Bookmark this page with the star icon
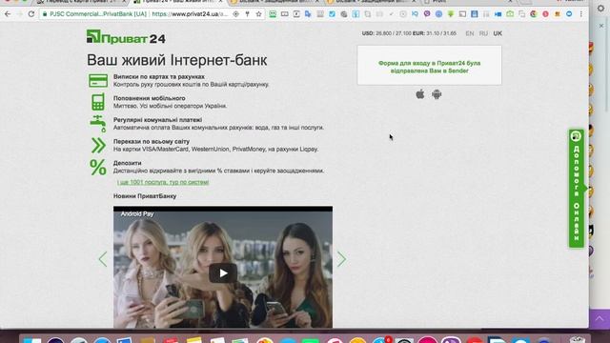Image resolution: width=610 pixels, height=343 pixels. coord(258,14)
